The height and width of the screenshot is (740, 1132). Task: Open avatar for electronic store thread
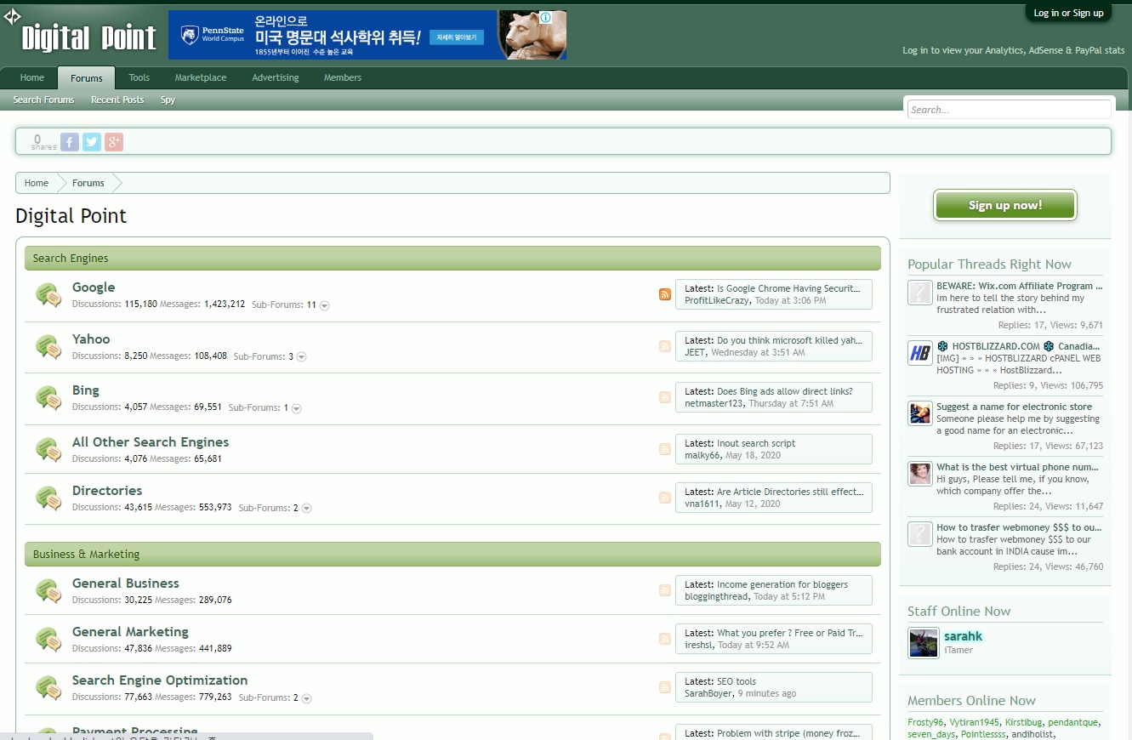[919, 413]
